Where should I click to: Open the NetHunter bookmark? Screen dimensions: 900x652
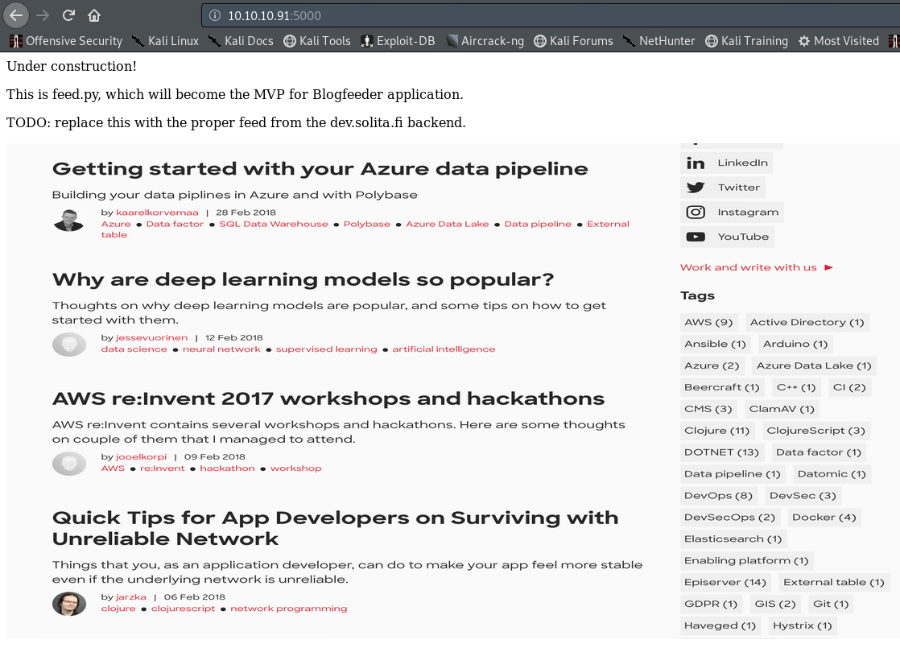point(659,41)
